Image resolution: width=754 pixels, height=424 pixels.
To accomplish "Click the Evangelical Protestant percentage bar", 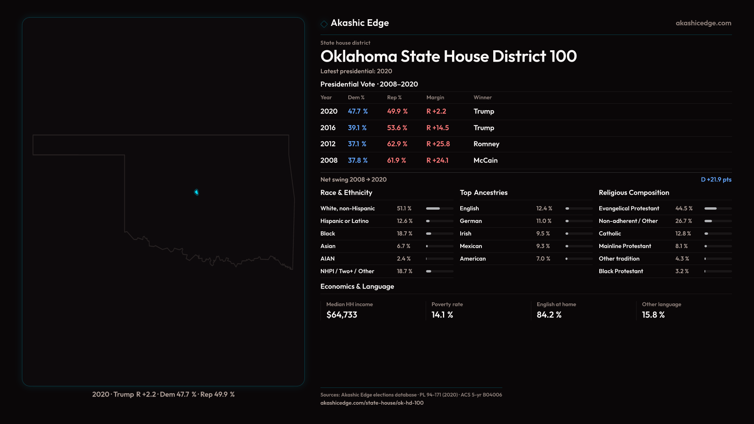I will point(717,208).
